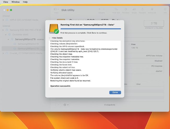This screenshot has width=170, height=129.
Task: Open the View sidebar options dropdown in toolbar
Action: click(x=56, y=10)
